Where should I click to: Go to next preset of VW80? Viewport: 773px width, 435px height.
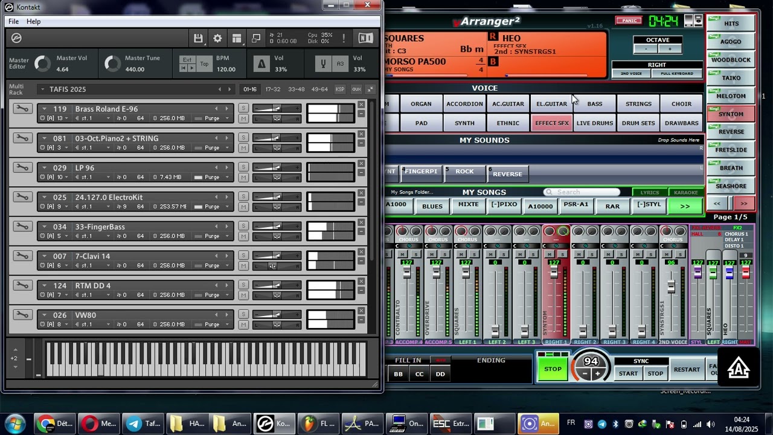tap(226, 315)
